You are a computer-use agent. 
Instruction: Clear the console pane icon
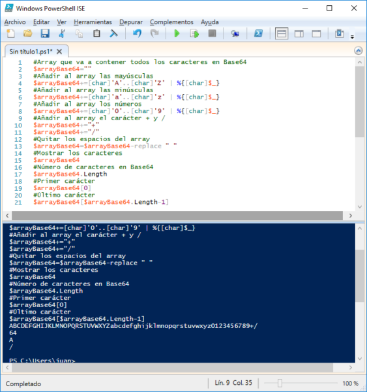point(113,33)
